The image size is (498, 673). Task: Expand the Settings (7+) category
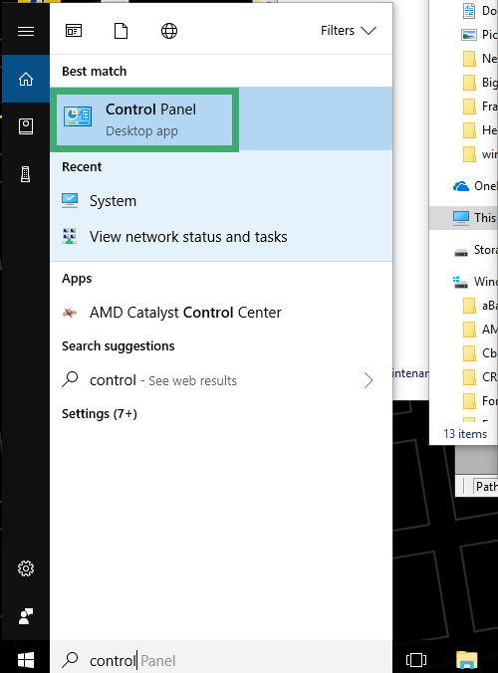[x=100, y=414]
